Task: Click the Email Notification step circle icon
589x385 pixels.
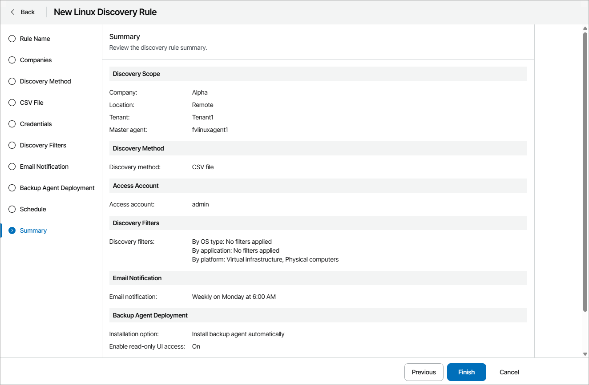Action: 12,167
